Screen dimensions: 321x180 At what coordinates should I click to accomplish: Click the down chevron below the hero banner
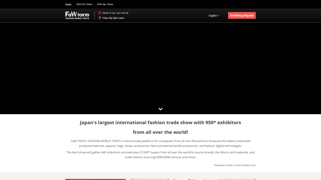[160, 109]
